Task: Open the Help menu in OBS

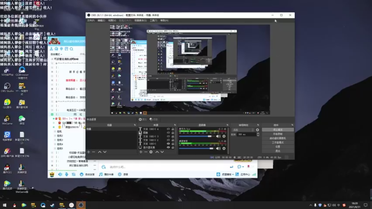Action: 165,20
